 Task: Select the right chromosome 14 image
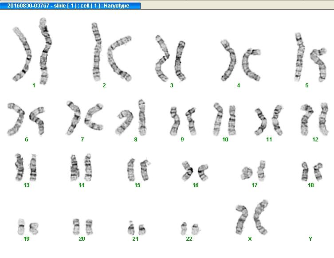coord(88,168)
